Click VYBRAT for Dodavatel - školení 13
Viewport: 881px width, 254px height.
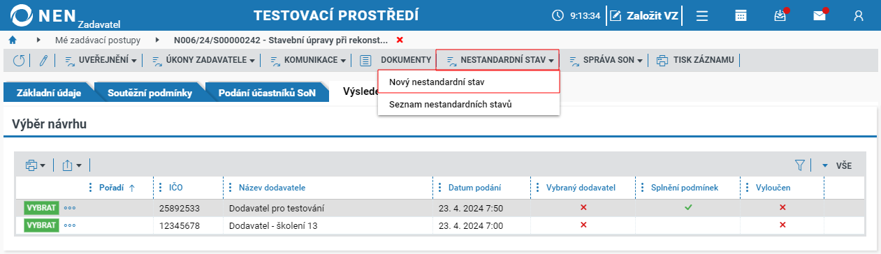(x=41, y=225)
